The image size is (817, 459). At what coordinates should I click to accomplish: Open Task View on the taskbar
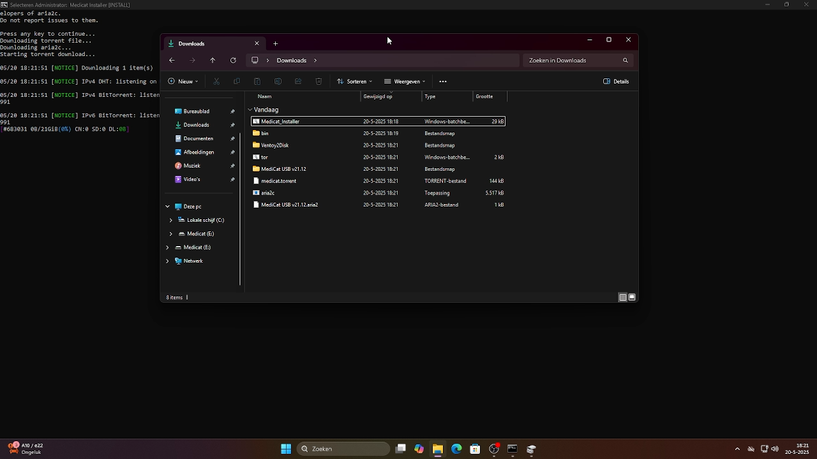click(400, 449)
